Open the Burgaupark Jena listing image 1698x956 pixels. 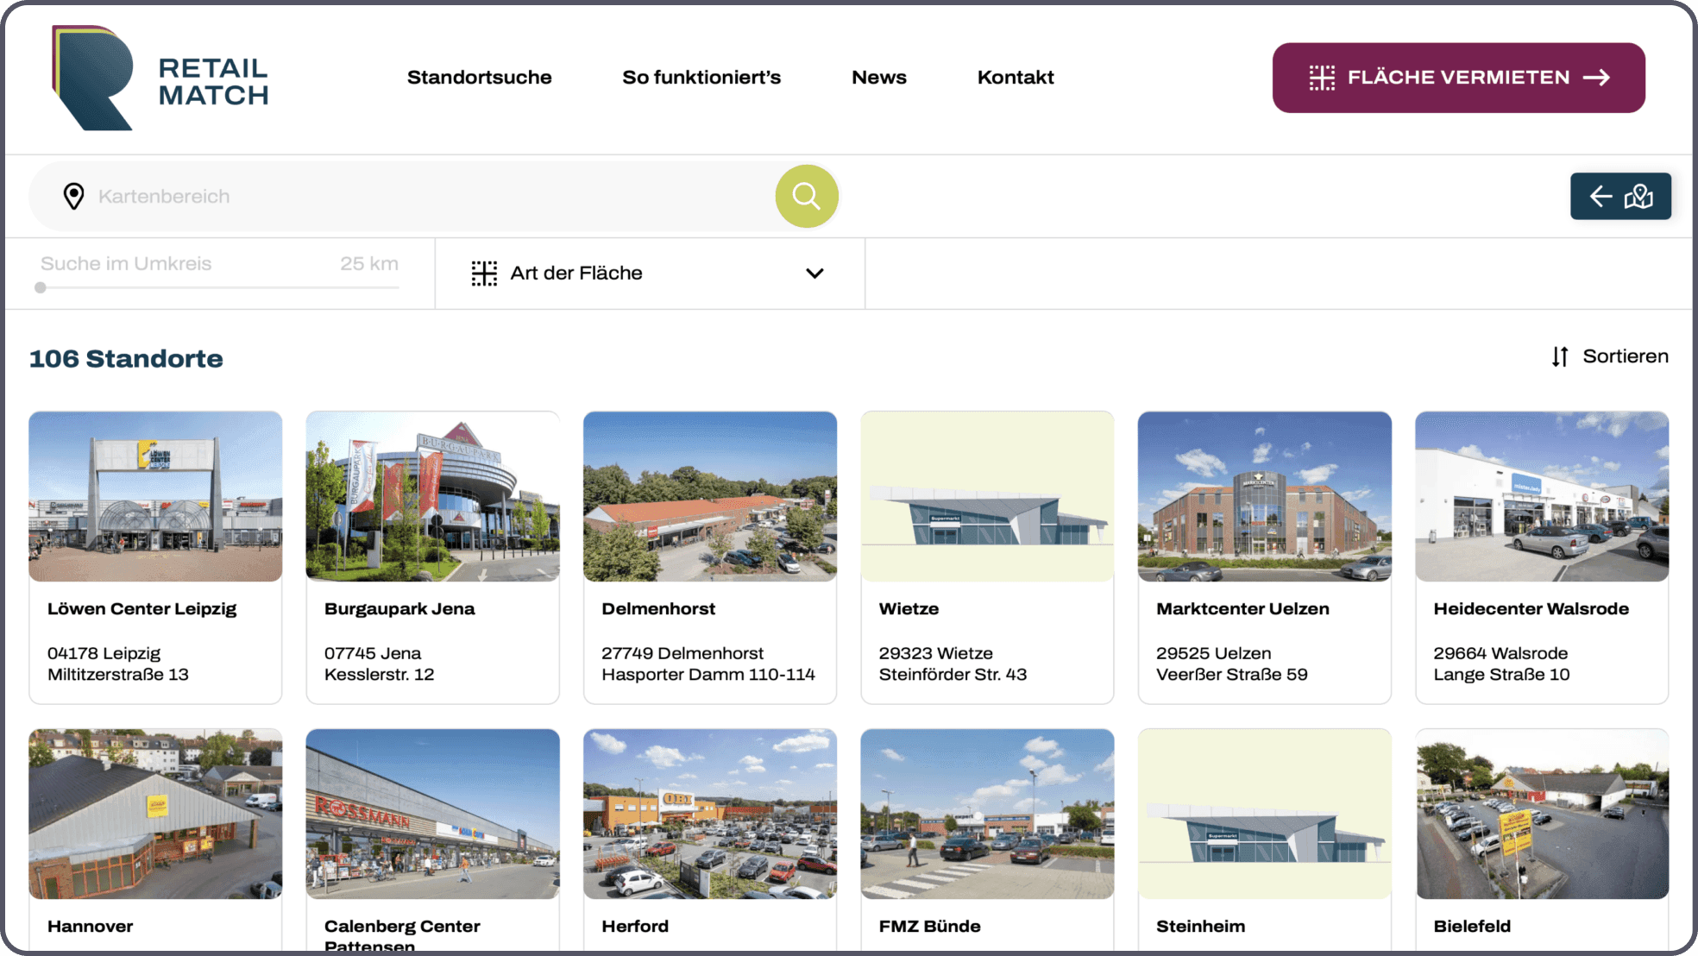[432, 496]
